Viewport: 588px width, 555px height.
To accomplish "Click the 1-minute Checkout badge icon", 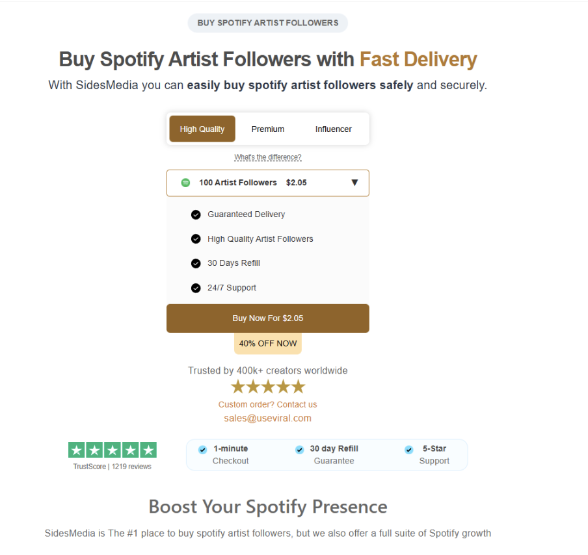I will [x=203, y=449].
